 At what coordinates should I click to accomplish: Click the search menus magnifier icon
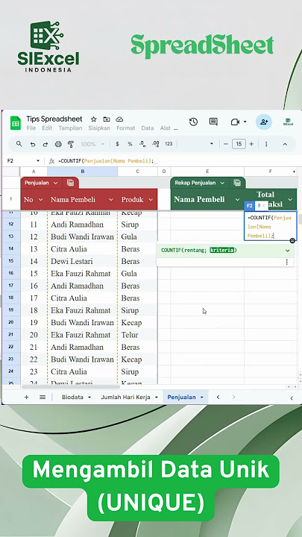click(19, 144)
